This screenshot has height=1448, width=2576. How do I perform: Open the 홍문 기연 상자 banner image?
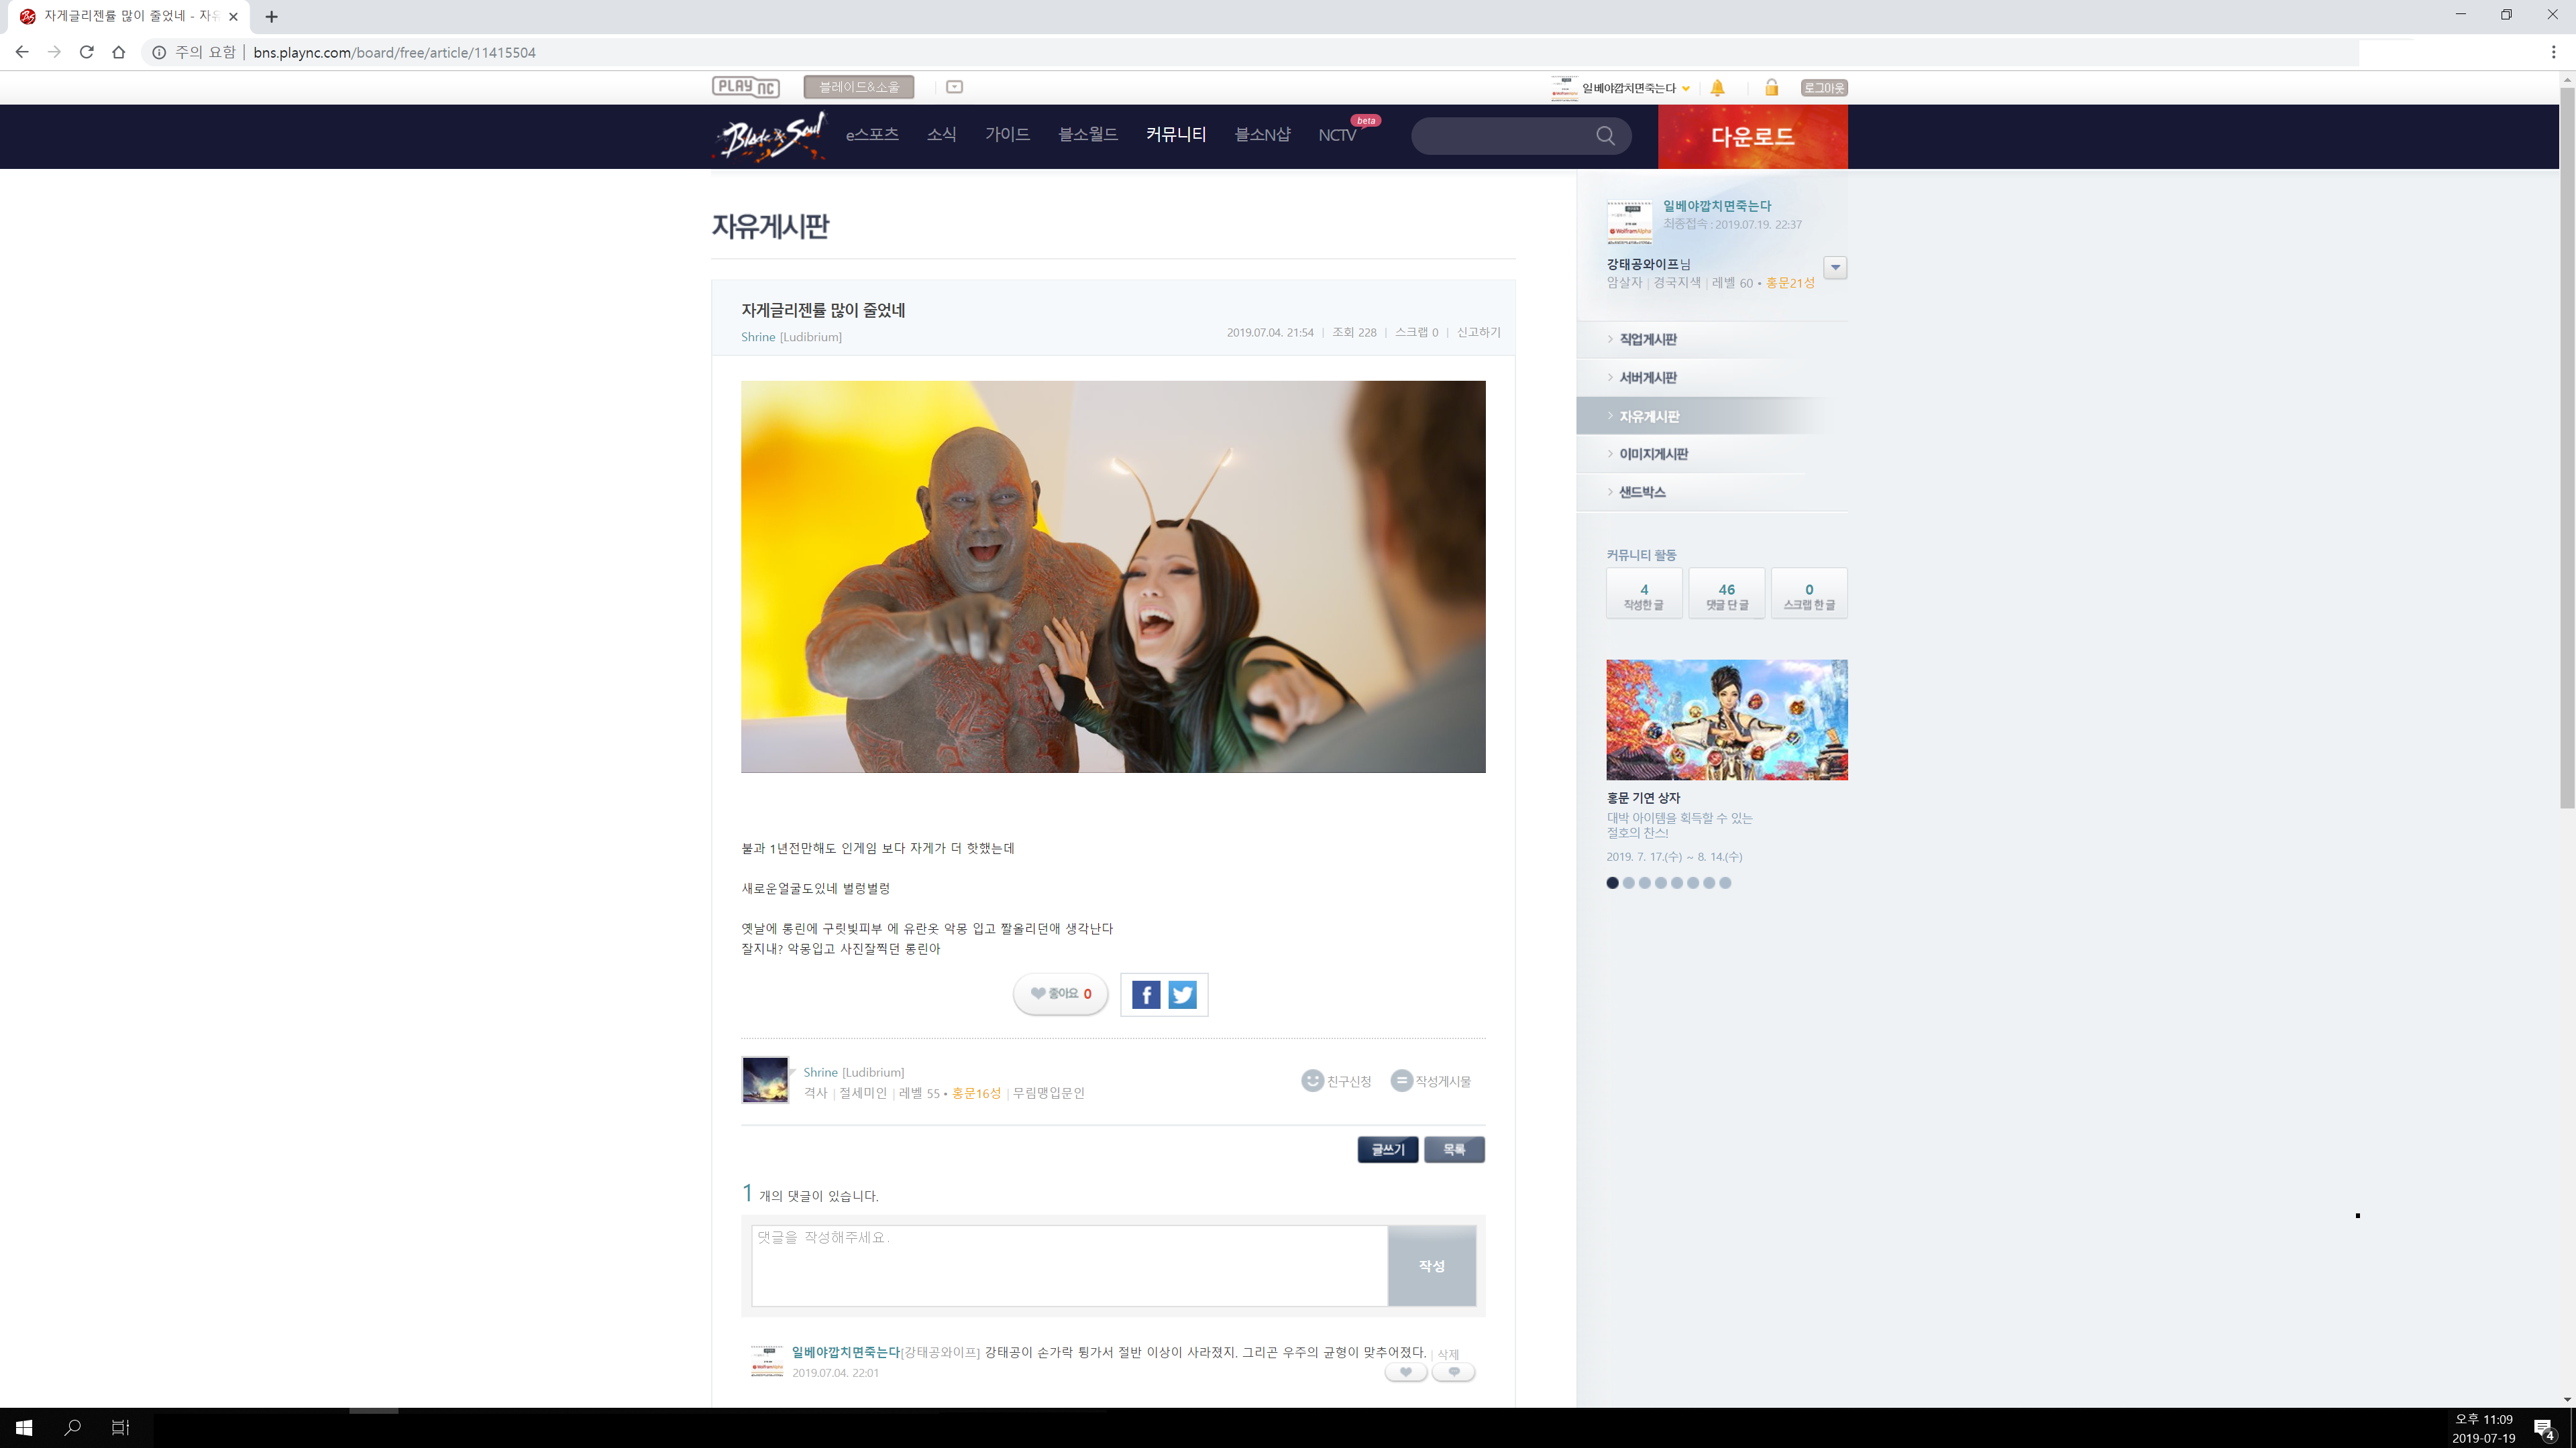click(x=1727, y=719)
